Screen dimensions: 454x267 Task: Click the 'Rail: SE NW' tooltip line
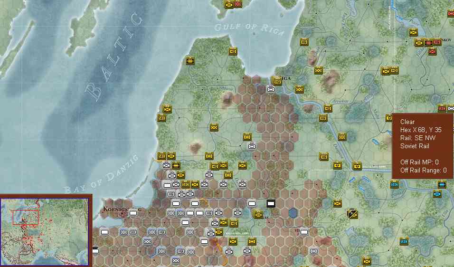click(418, 138)
